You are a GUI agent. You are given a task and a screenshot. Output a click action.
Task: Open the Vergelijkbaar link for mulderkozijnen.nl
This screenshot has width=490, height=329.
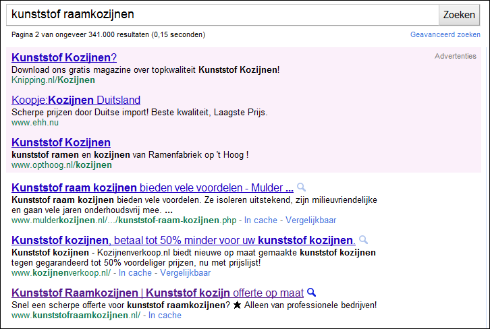[311, 220]
